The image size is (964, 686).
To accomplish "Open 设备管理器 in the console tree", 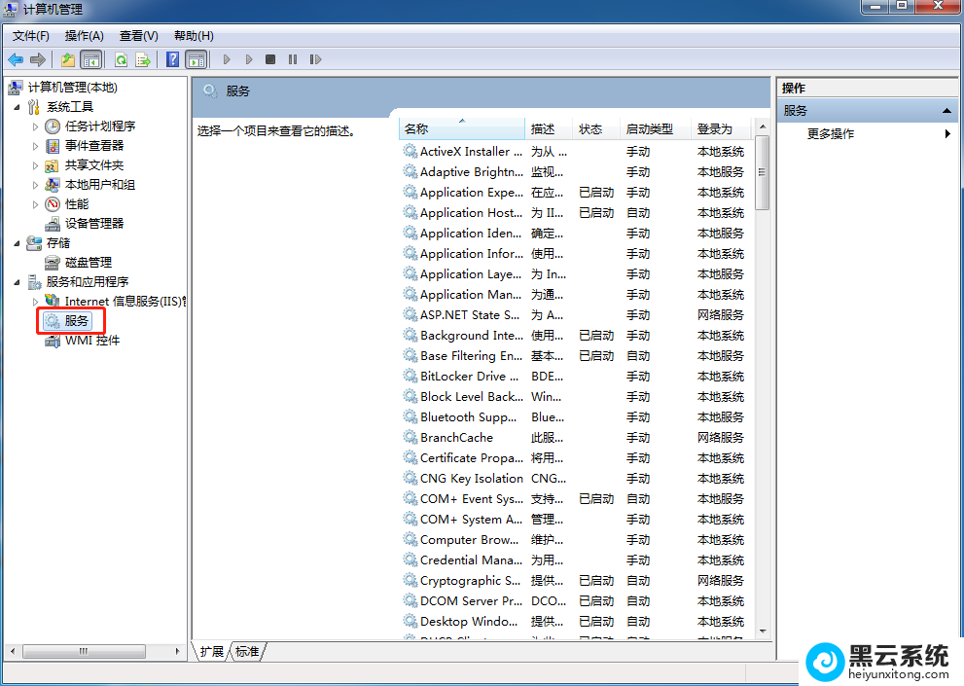I will pyautogui.click(x=93, y=224).
